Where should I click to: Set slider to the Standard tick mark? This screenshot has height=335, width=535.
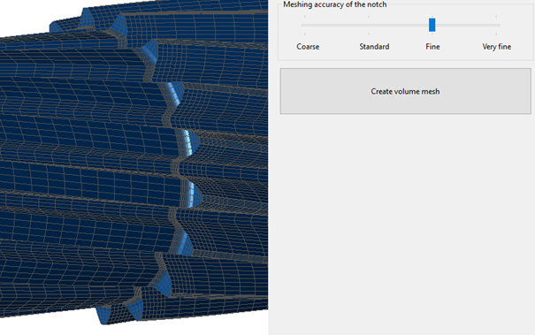369,25
